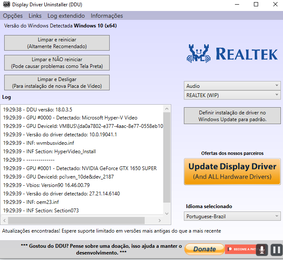Click the log scroll right arrow
The height and width of the screenshot is (260, 283).
159,220
